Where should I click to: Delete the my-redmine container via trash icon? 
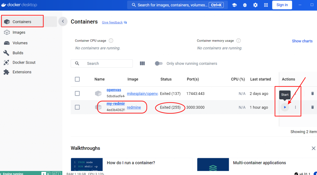tap(312, 107)
